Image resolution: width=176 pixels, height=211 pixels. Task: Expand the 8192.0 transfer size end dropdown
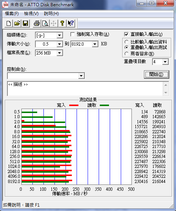coord(95,44)
